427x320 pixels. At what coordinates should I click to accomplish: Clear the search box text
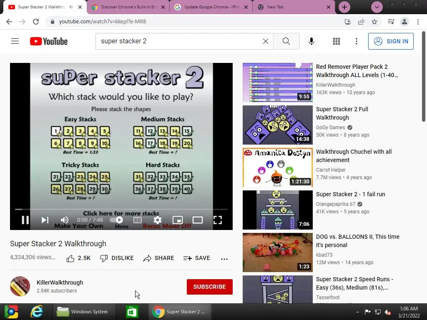click(266, 41)
